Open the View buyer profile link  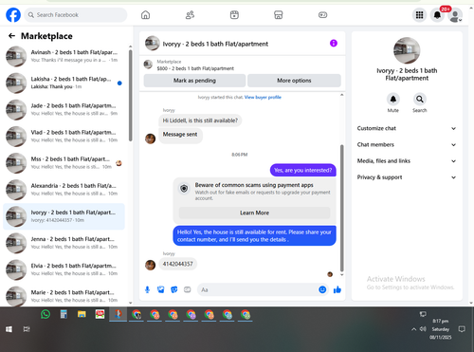[263, 97]
